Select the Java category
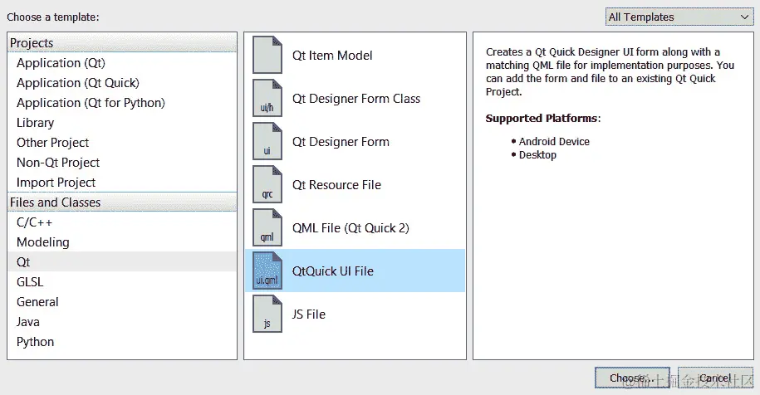 click(x=122, y=321)
